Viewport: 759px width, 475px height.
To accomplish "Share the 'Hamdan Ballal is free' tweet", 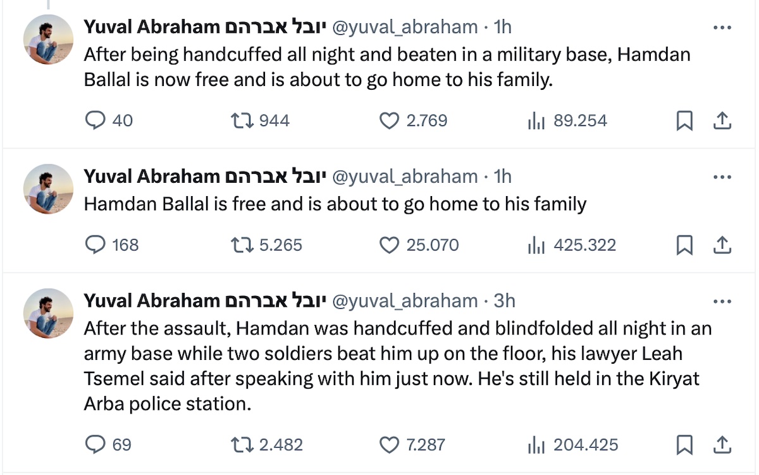I will 722,245.
